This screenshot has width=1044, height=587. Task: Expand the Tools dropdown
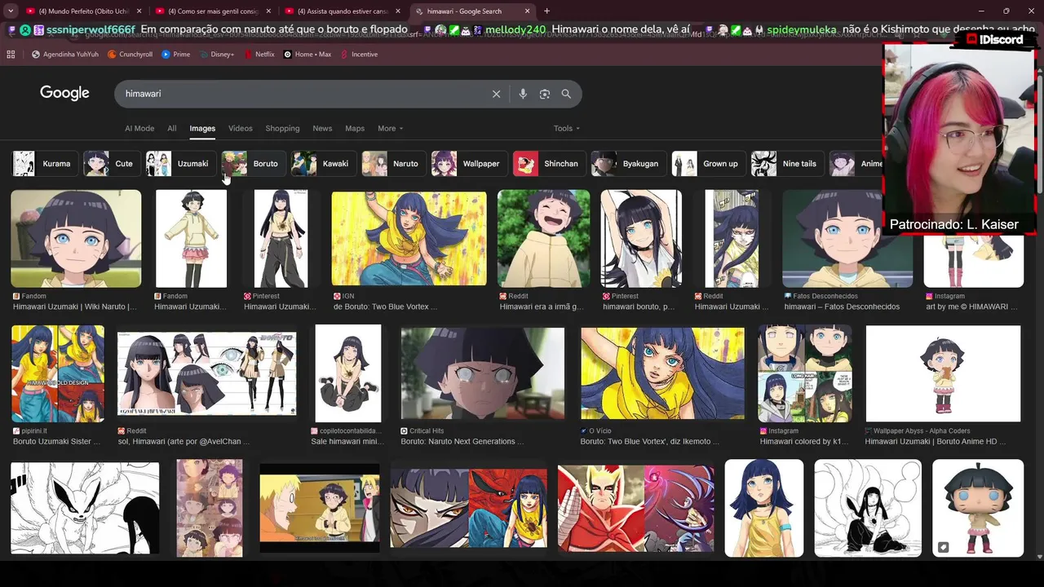(567, 128)
